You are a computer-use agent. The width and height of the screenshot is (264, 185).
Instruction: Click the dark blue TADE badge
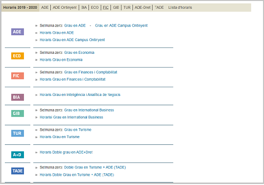(x=18, y=171)
